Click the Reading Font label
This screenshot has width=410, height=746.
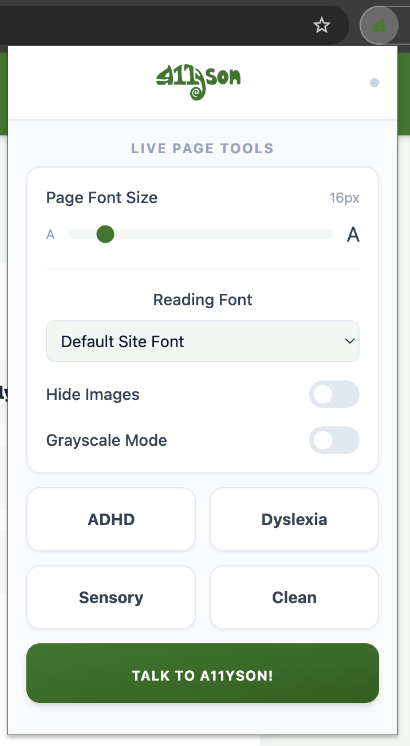pyautogui.click(x=203, y=300)
